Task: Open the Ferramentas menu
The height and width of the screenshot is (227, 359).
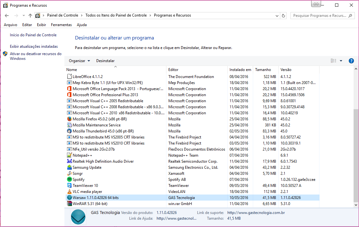Action: pos(61,25)
